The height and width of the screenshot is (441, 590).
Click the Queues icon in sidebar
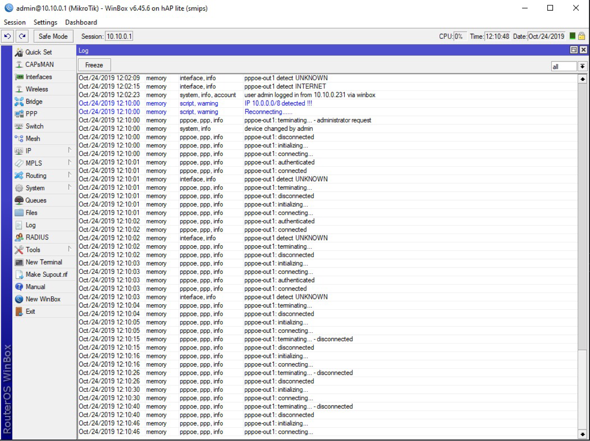(19, 201)
